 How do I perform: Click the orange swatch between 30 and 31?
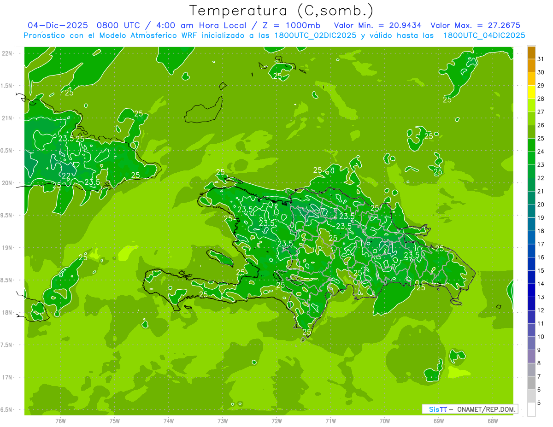tap(531, 66)
